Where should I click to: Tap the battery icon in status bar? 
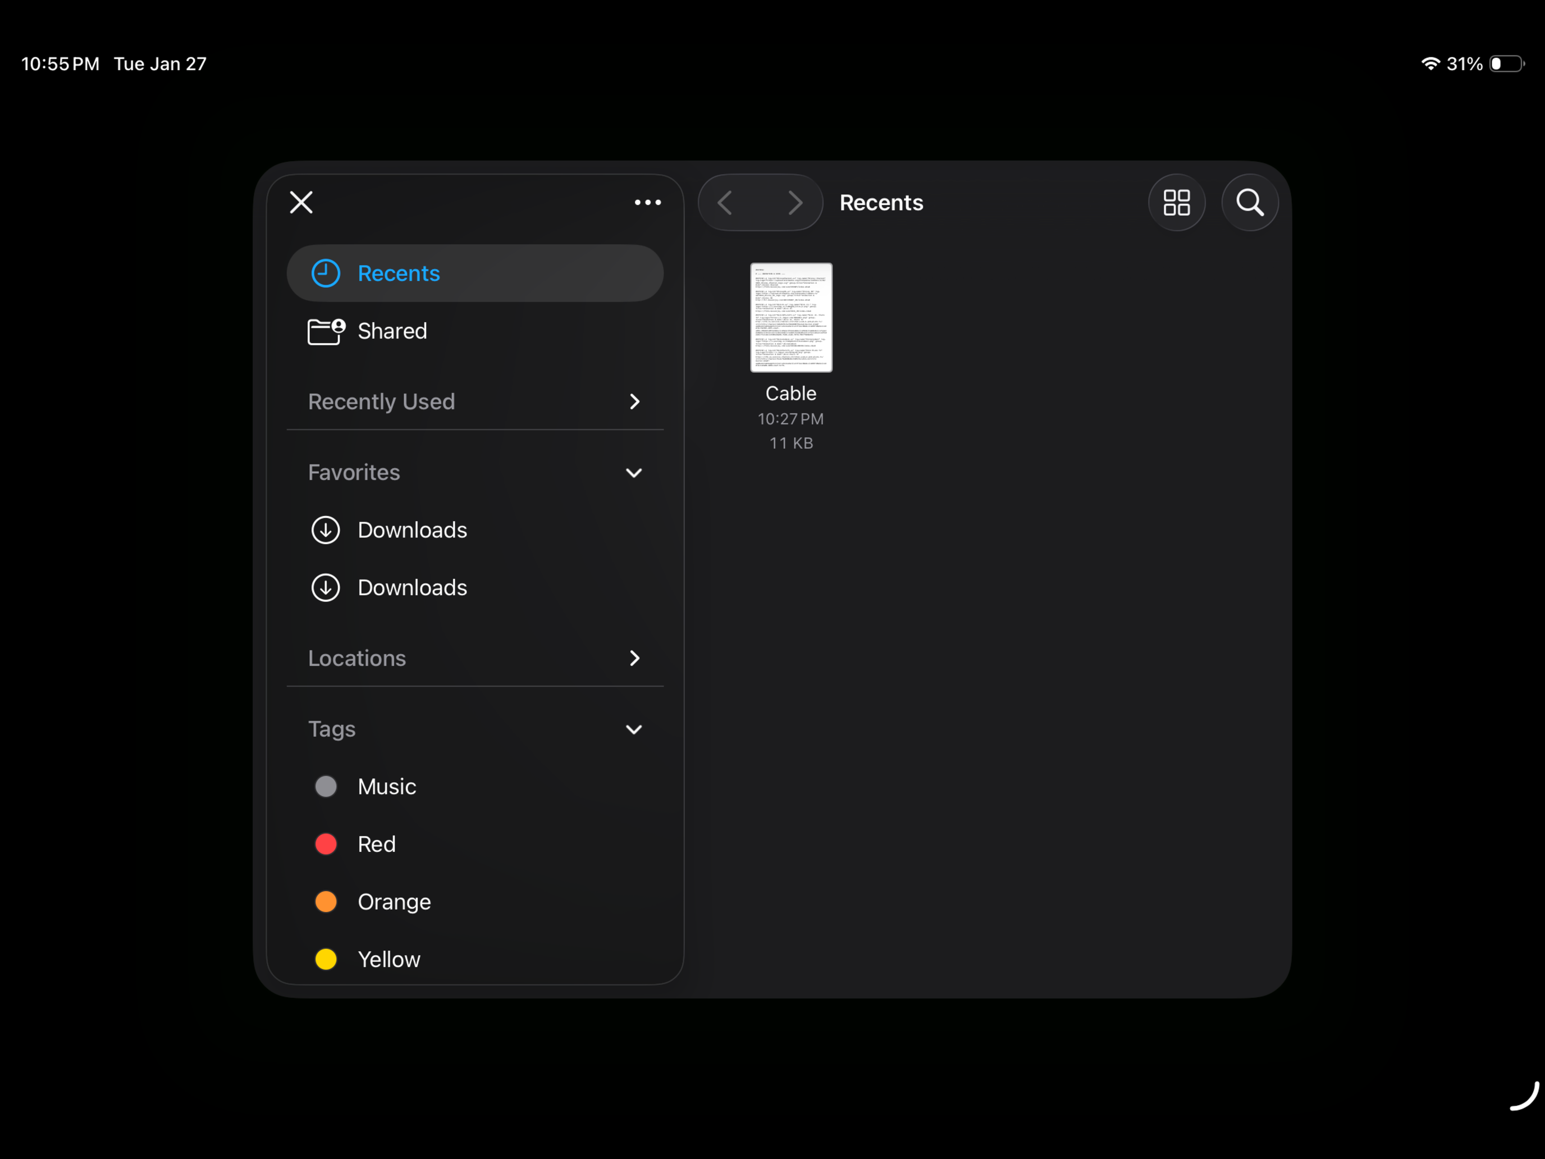pyautogui.click(x=1507, y=63)
